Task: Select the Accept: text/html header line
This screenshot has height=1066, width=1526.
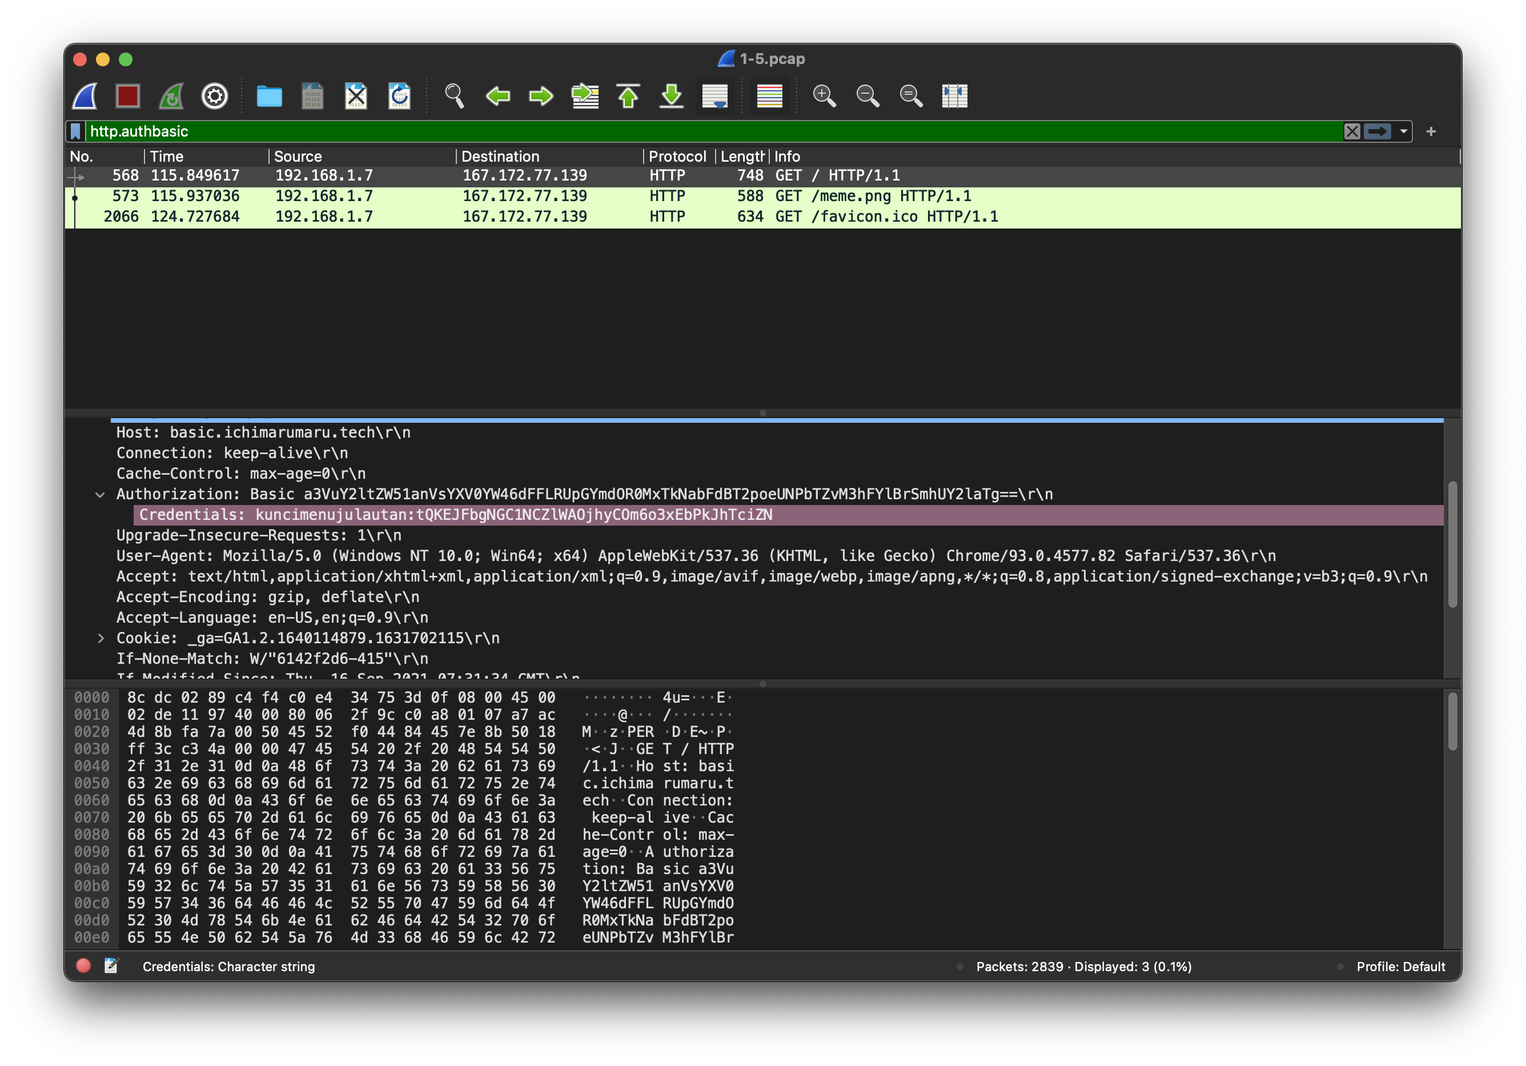Action: pyautogui.click(x=772, y=577)
